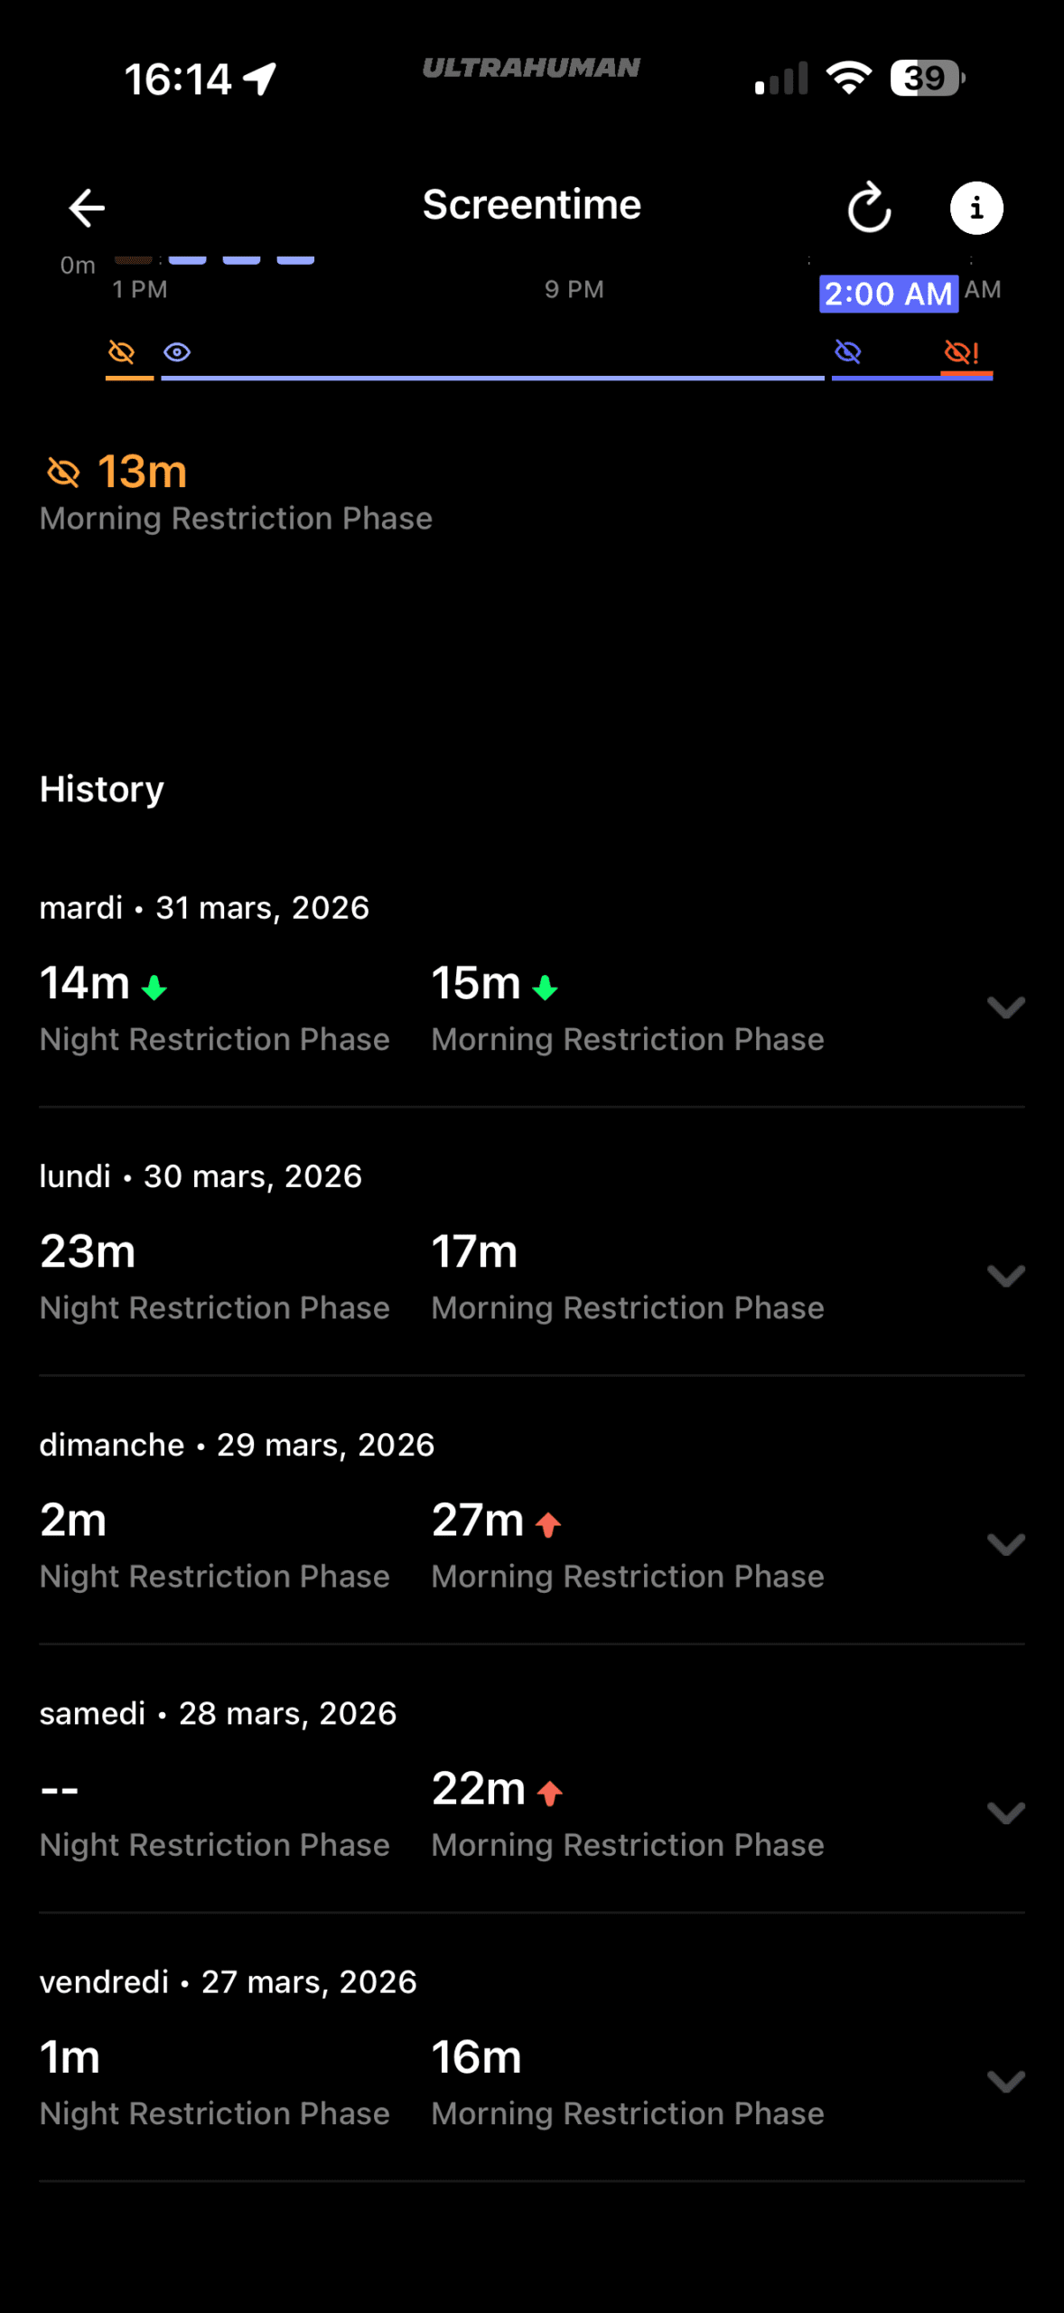Tap the battery indicator in status bar
The image size is (1064, 2313).
(x=926, y=79)
